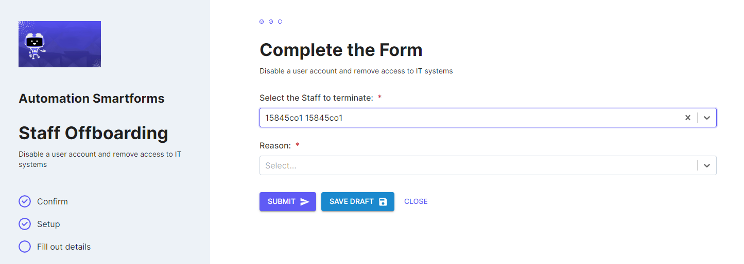Open the Reason Select... combo box
Viewport: 744px width, 264px height.
pos(488,165)
